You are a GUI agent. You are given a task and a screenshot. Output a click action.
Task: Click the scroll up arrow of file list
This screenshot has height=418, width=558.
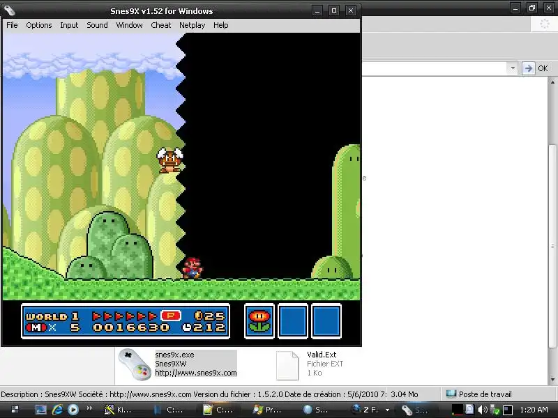pos(552,82)
